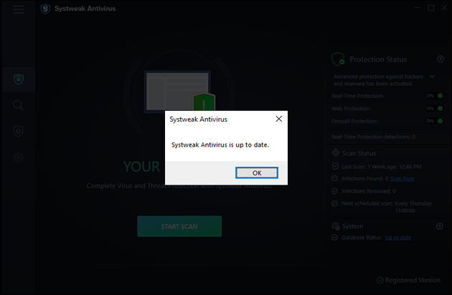Click the protected computer illustration
This screenshot has width=452, height=295.
(179, 92)
